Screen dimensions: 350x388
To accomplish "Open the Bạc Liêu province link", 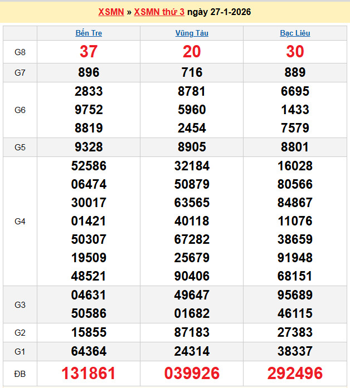I will point(295,33).
